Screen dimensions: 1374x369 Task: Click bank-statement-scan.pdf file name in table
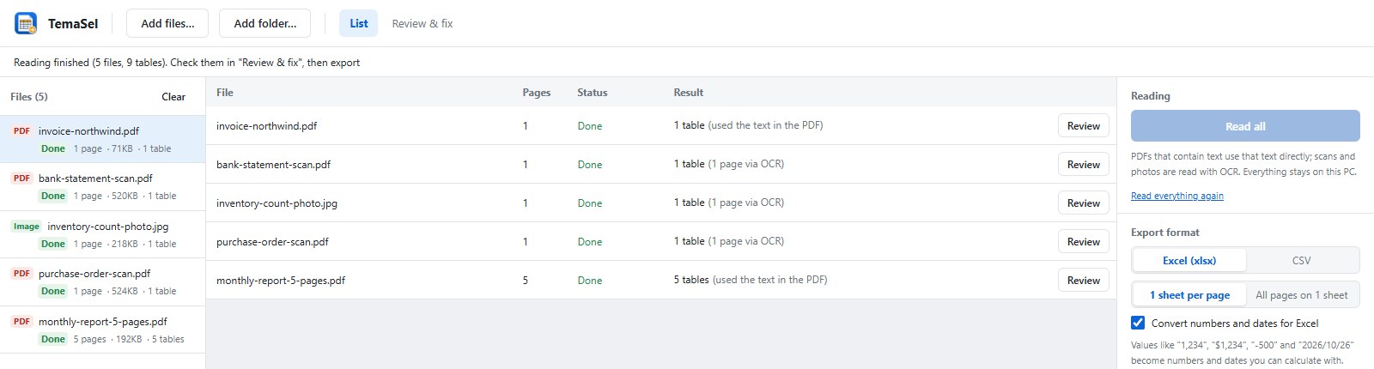(x=273, y=165)
